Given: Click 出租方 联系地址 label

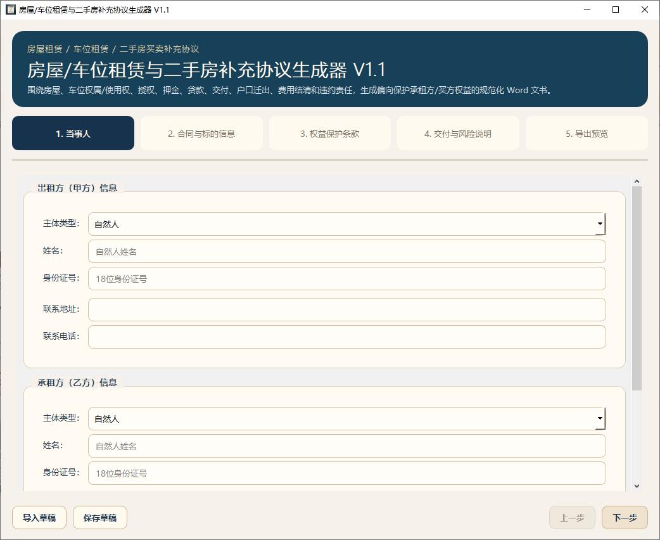Looking at the screenshot, I should (61, 309).
